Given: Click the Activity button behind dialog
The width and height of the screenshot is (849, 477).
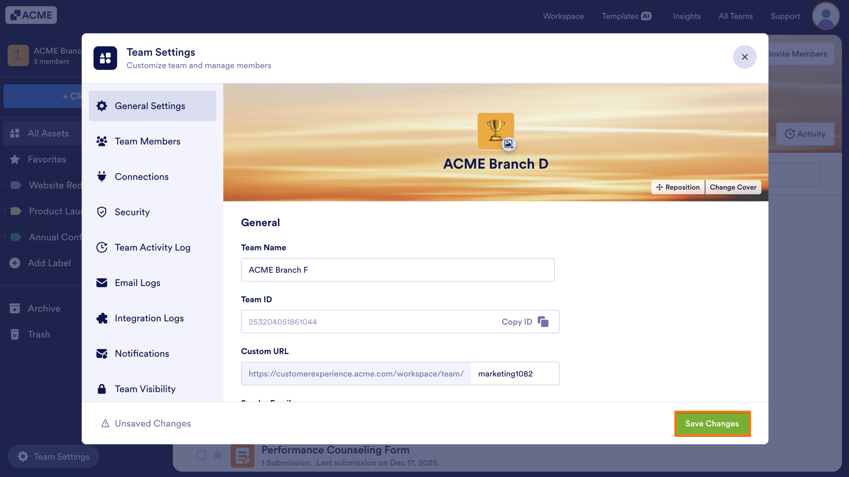Looking at the screenshot, I should point(805,134).
